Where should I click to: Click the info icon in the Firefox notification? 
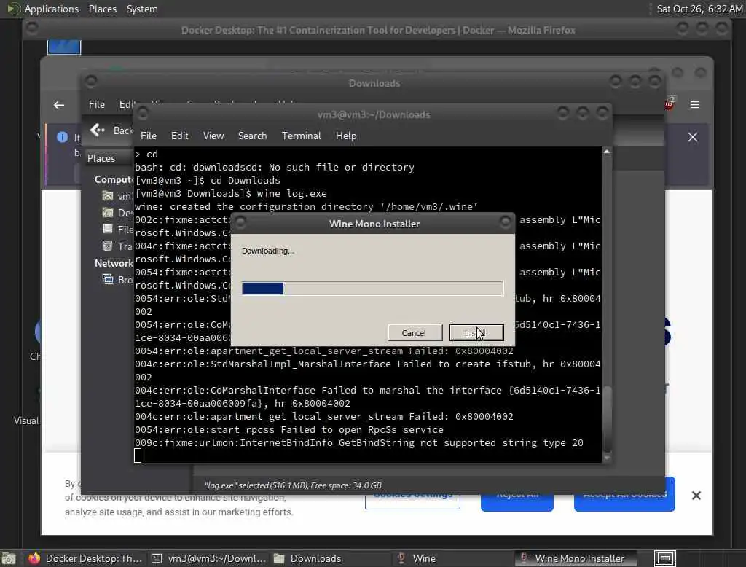63,137
